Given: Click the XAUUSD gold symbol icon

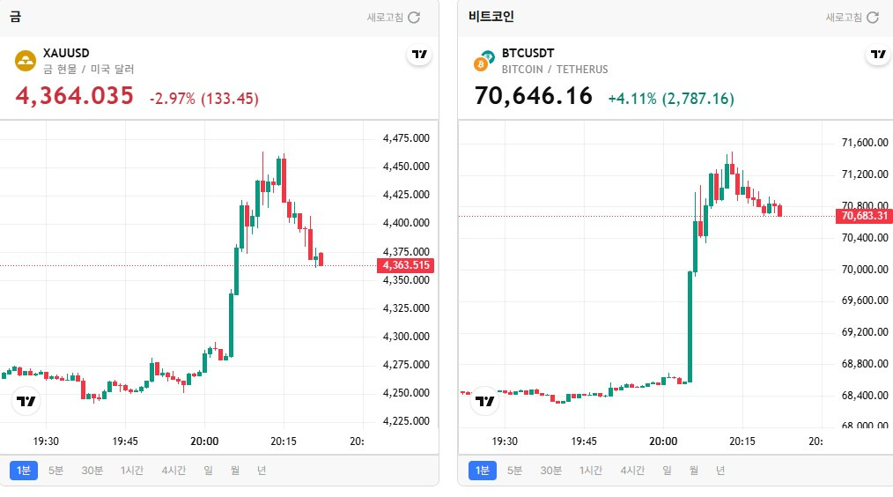Looking at the screenshot, I should click(25, 61).
